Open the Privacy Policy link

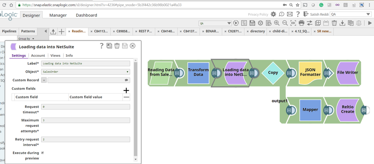pyautogui.click(x=258, y=14)
